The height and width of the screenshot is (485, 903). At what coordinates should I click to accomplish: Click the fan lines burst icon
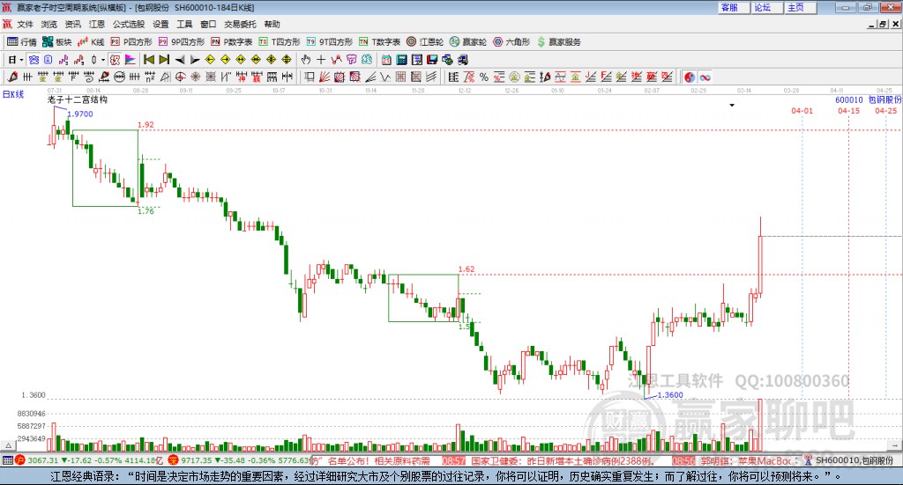(325, 77)
